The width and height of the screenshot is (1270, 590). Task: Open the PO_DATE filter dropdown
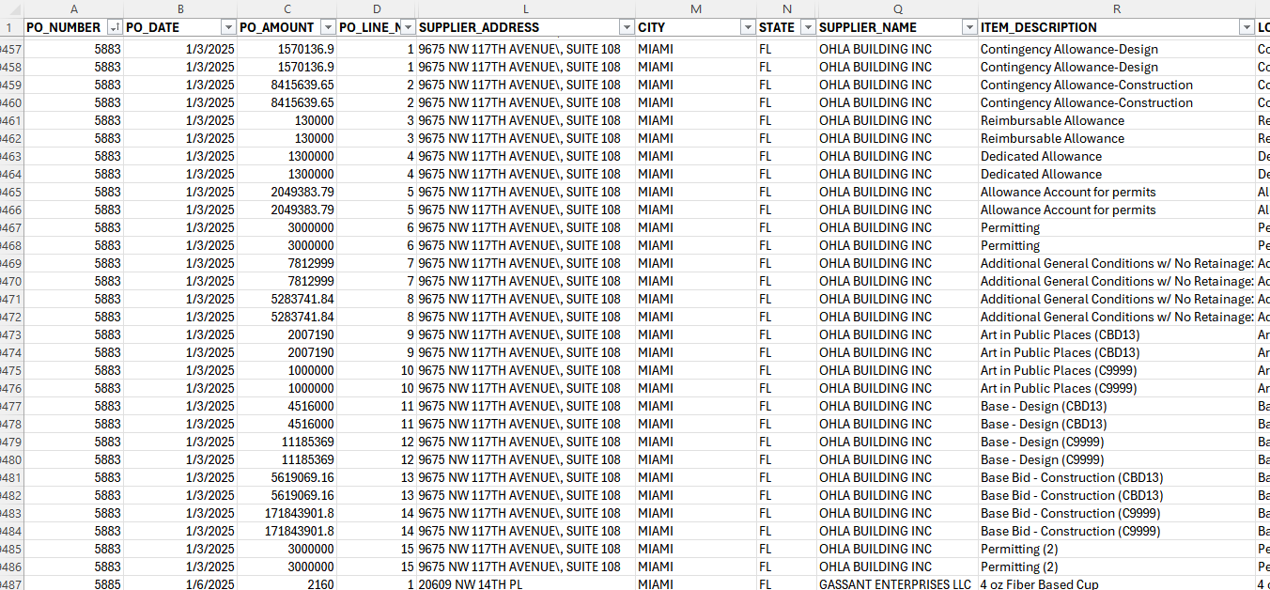[228, 28]
